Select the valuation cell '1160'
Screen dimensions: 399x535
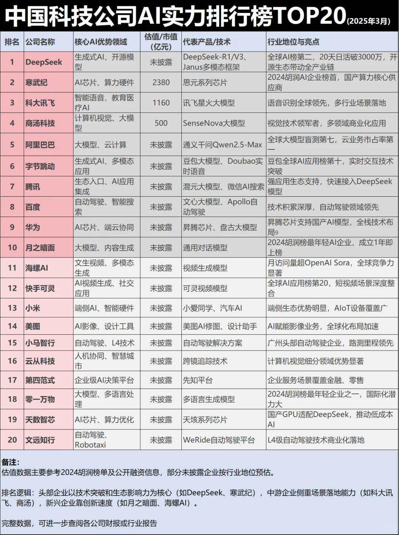click(161, 103)
